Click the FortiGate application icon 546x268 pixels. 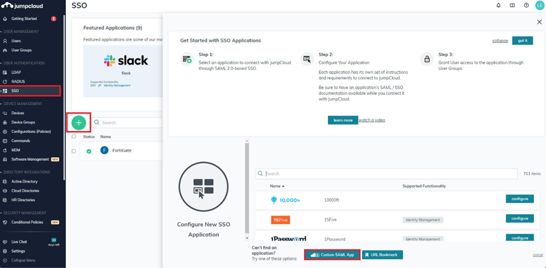(x=104, y=150)
